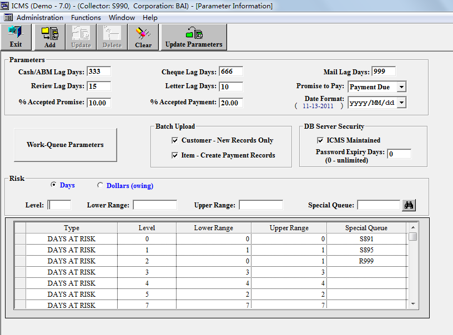
Task: Click DAYS AT RISK in Level 5 row
Action: 72,295
